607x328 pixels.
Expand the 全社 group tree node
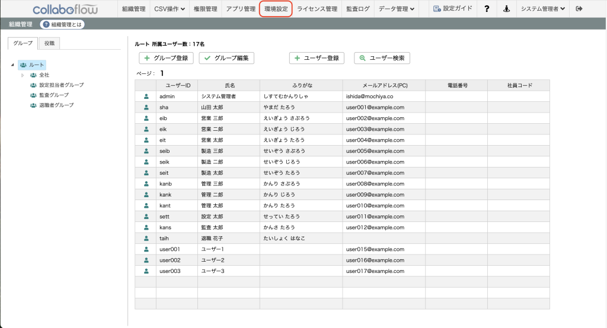[x=23, y=75]
